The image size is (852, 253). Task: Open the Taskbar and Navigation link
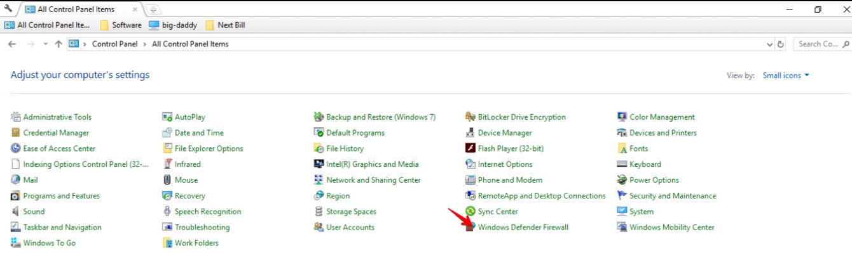[62, 228]
